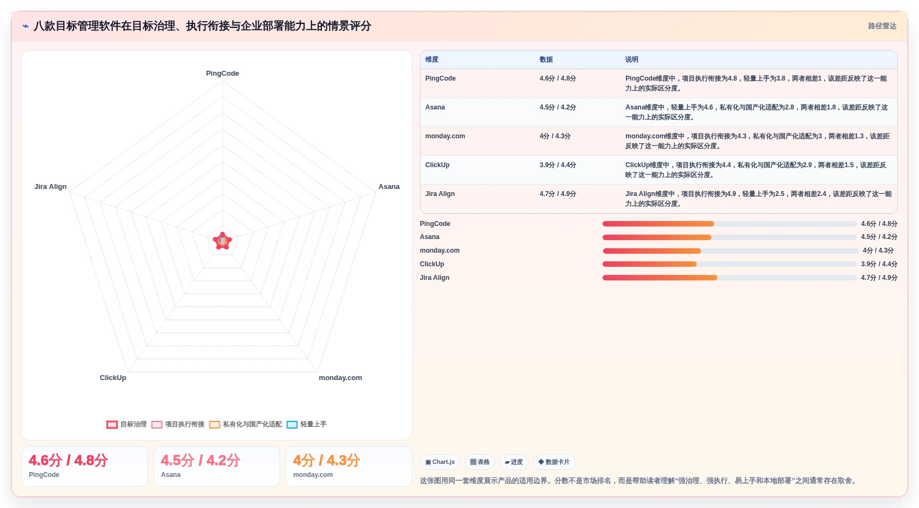Open the Asana 4.5分 / 4.2分 data card
The width and height of the screenshot is (919, 508).
tap(217, 466)
